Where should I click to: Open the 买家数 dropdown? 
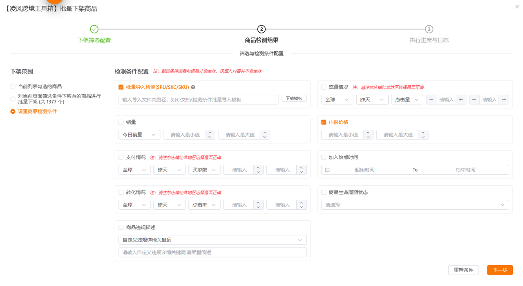tap(204, 170)
